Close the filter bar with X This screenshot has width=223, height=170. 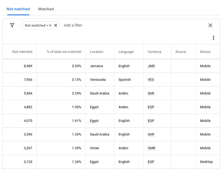coord(210,25)
